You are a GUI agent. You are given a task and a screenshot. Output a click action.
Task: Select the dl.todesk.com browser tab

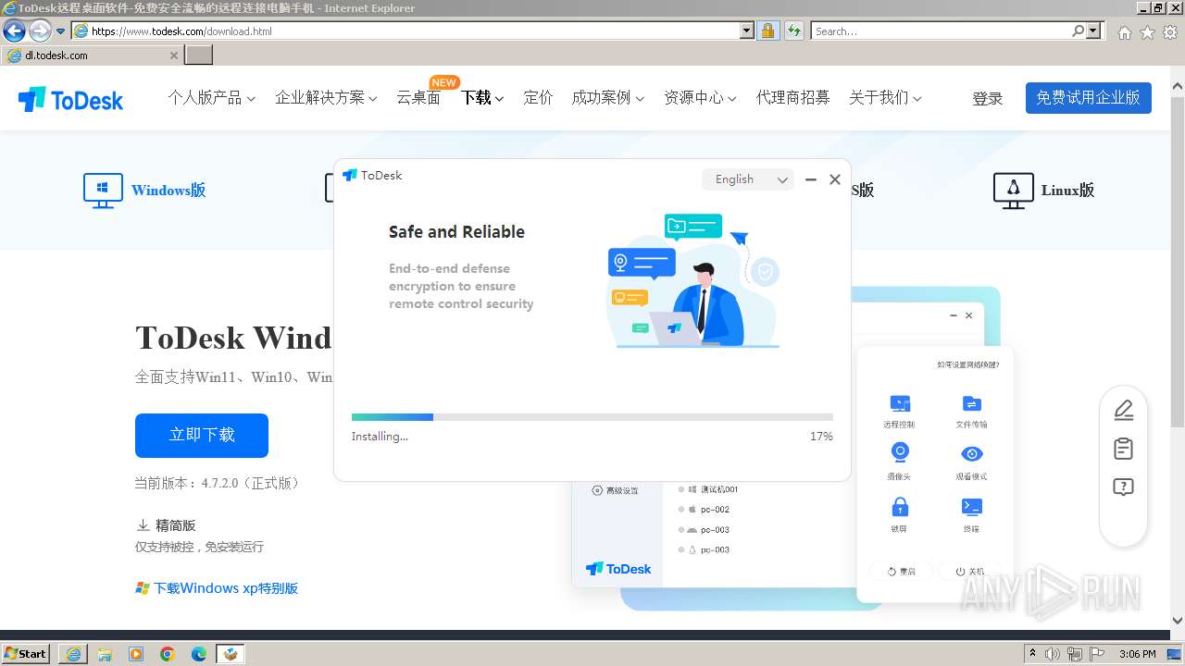coord(92,55)
